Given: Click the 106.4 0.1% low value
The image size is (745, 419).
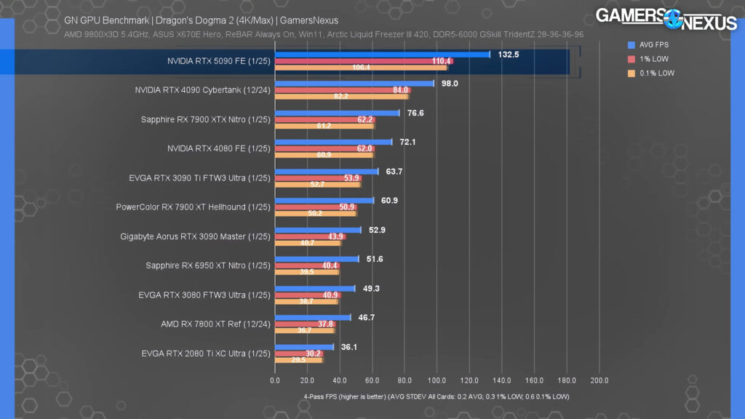Looking at the screenshot, I should pyautogui.click(x=361, y=68).
